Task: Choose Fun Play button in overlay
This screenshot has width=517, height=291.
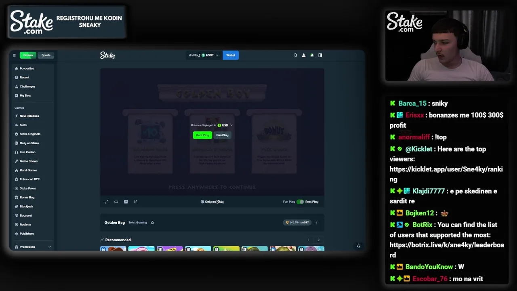Action: (x=222, y=135)
